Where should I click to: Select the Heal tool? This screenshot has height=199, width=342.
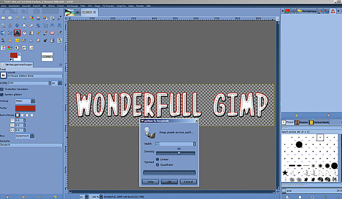[17, 40]
